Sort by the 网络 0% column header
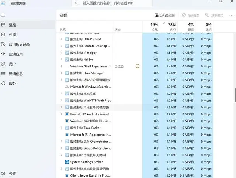 point(204,27)
